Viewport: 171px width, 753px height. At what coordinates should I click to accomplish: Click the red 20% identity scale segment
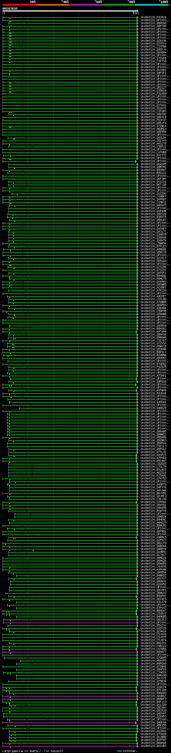click(x=19, y=5)
